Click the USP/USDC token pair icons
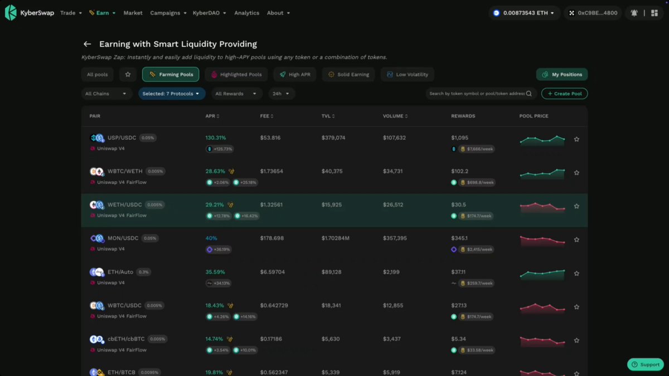This screenshot has height=376, width=669. (97, 138)
